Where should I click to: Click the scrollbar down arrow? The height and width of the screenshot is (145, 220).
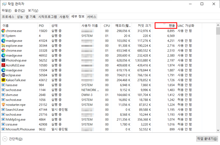click(x=218, y=130)
